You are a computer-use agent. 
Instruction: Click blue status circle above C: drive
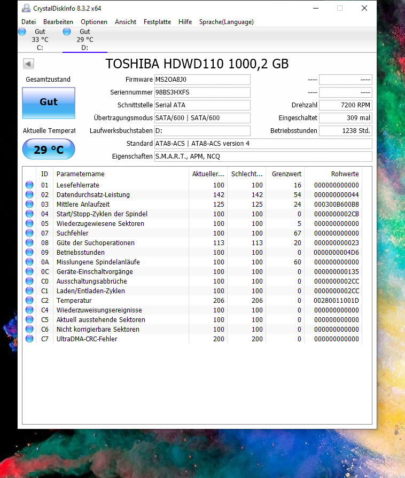[x=22, y=32]
